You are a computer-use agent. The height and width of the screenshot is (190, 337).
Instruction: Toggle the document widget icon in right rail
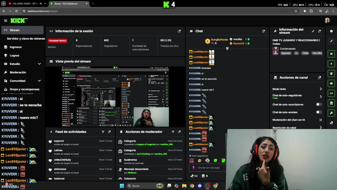[331, 73]
